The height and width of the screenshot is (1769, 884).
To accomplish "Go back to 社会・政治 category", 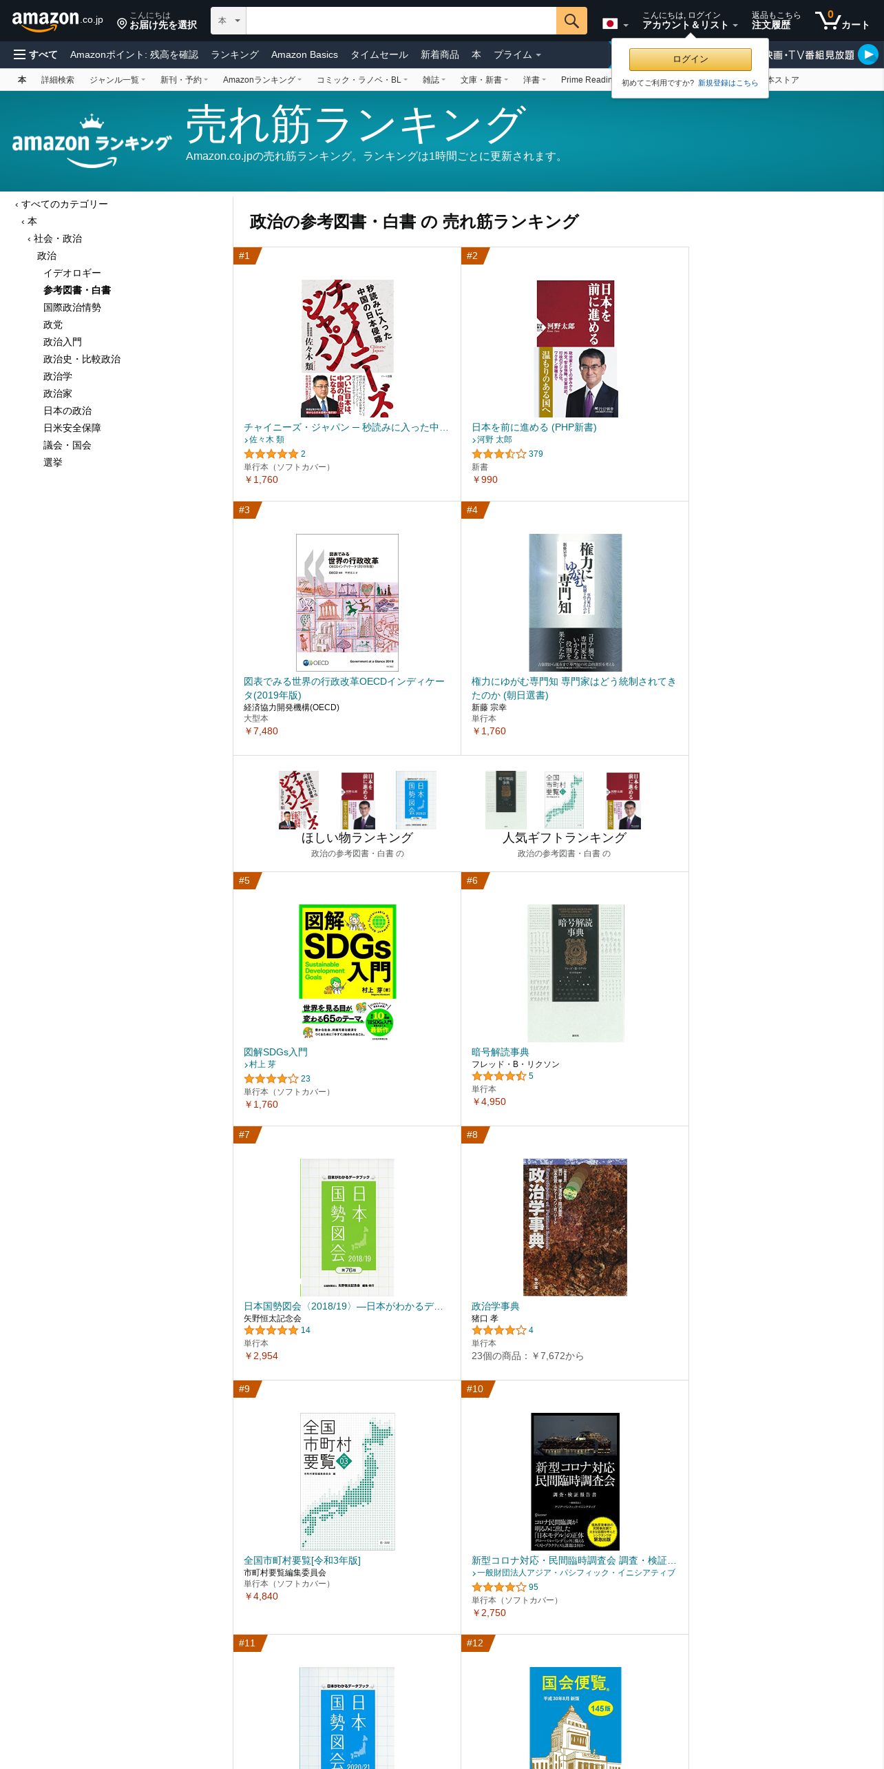I will pyautogui.click(x=58, y=238).
